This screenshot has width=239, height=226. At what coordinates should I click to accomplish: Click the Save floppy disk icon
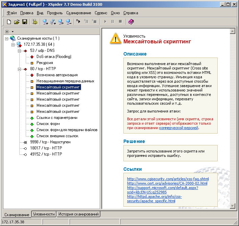click(x=25, y=22)
